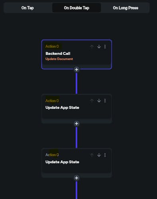This screenshot has height=199, width=157.
Task: Select the second Update App State card
Action: pyautogui.click(x=77, y=163)
